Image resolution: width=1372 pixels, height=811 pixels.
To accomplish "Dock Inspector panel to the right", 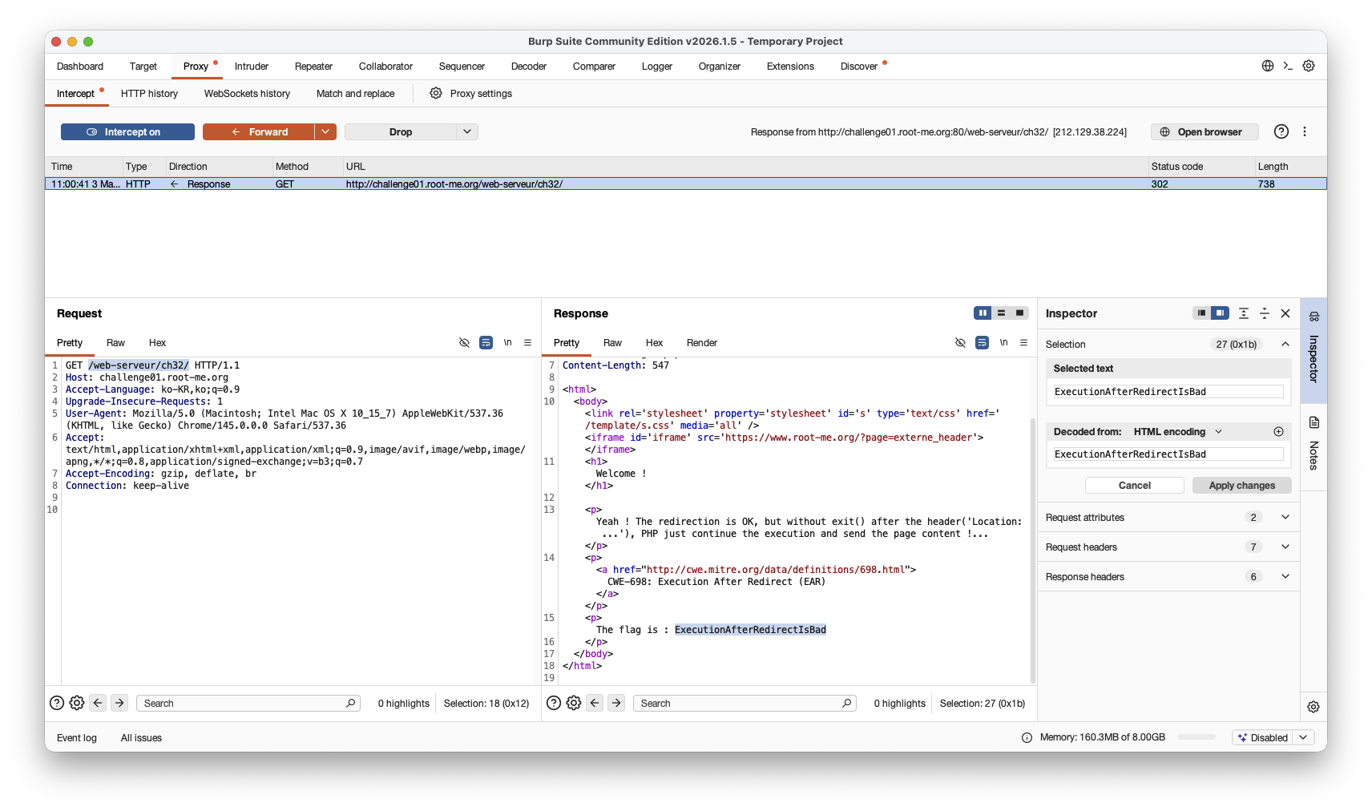I will (x=1220, y=313).
